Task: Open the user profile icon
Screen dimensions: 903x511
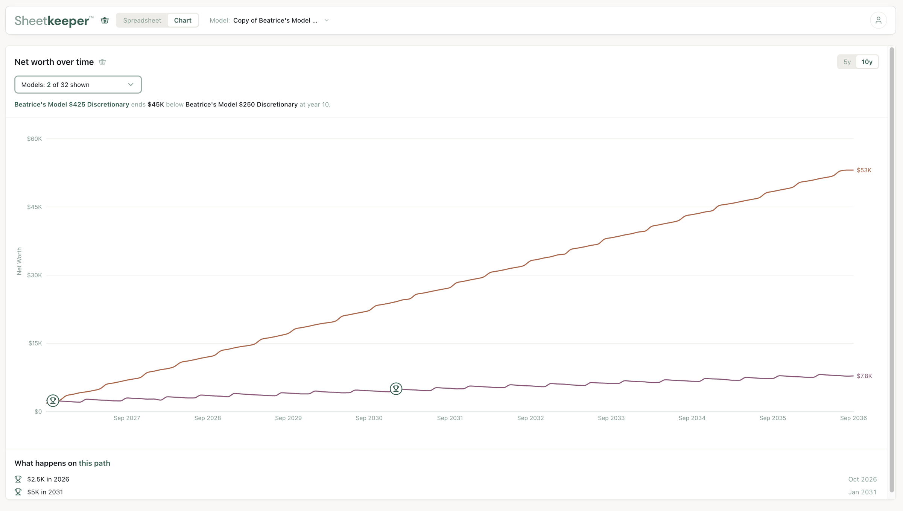Action: (x=878, y=20)
